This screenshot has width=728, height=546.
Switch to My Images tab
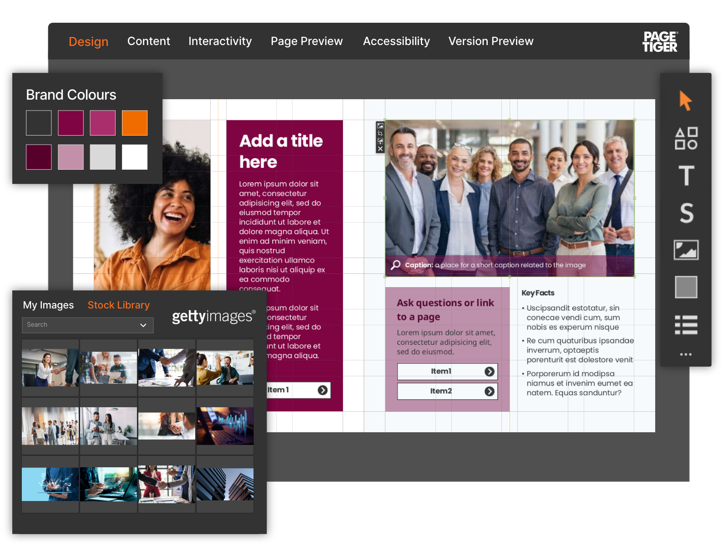(x=48, y=305)
